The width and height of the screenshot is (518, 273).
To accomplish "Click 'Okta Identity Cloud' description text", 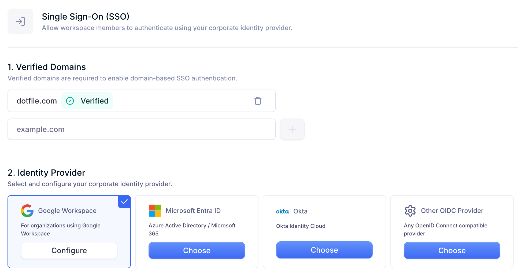I will (301, 226).
